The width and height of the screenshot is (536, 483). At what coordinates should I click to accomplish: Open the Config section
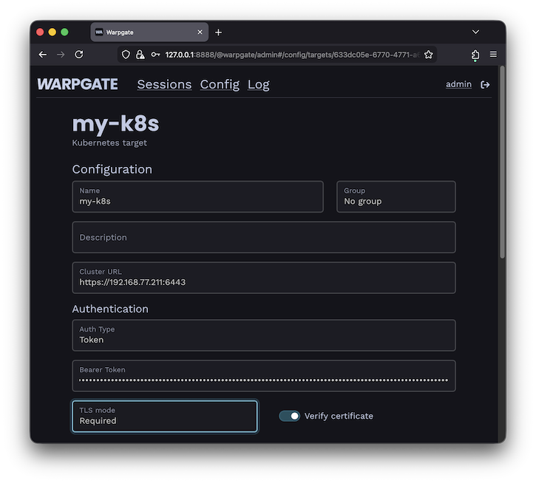point(220,84)
